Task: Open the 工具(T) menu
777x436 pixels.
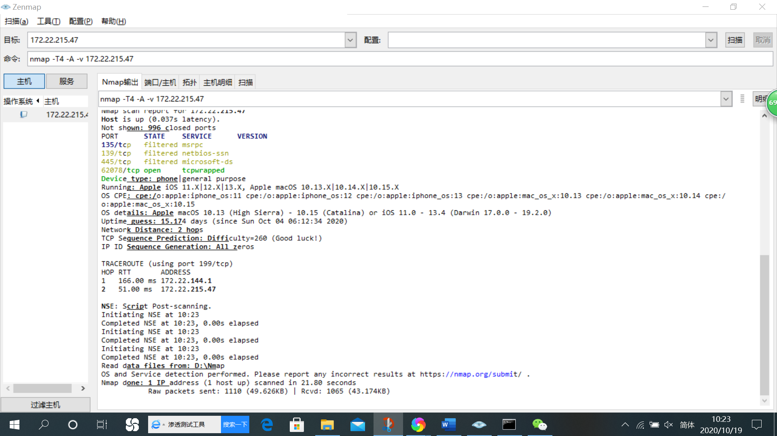Action: [49, 21]
